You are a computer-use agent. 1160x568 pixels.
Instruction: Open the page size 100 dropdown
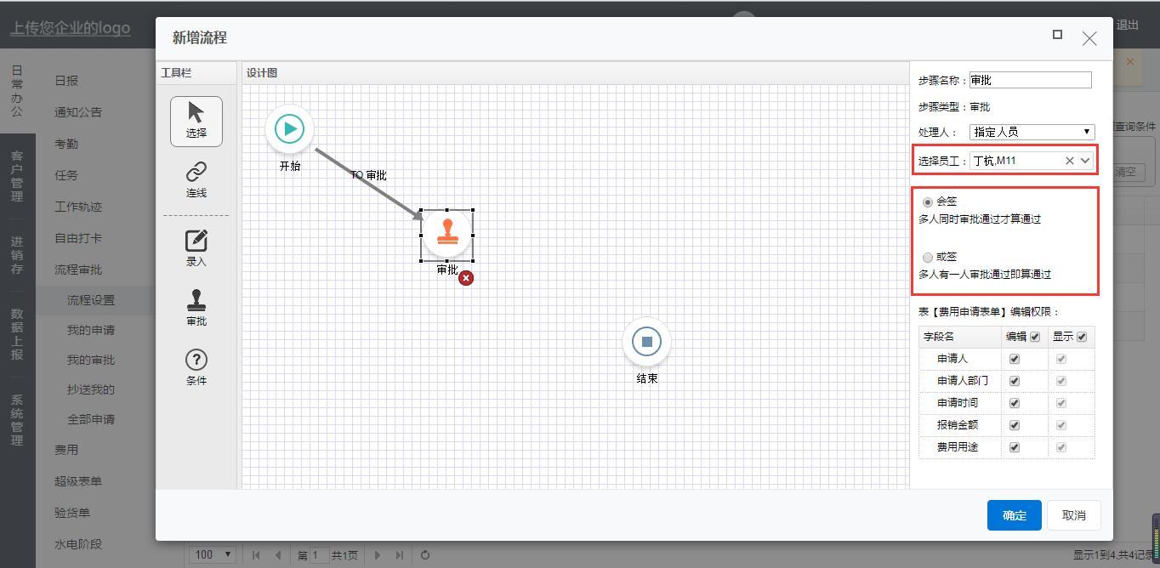[213, 554]
